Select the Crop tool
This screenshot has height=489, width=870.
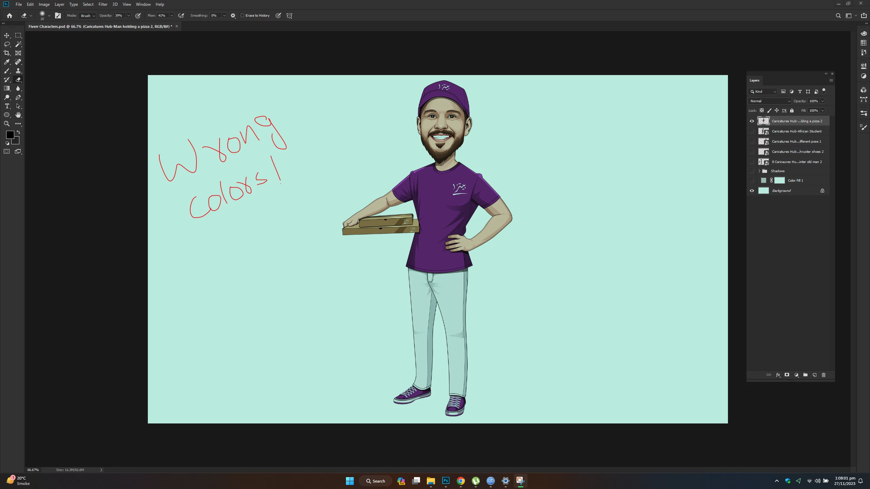pyautogui.click(x=6, y=53)
